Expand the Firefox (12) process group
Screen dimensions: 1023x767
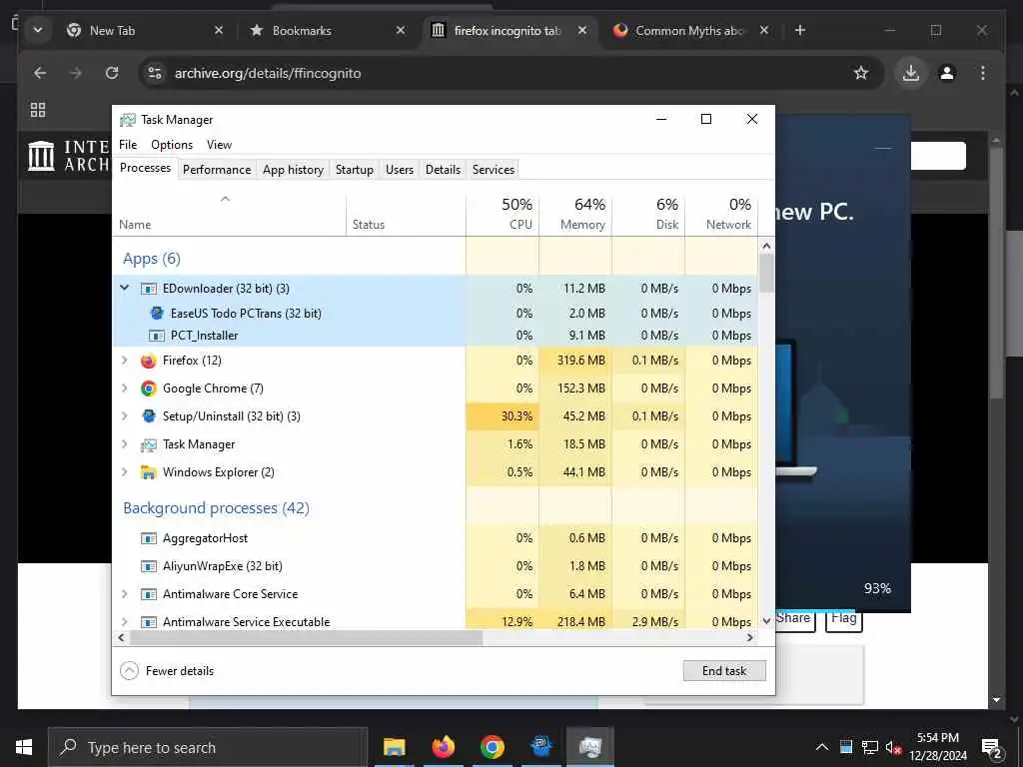pyautogui.click(x=125, y=360)
